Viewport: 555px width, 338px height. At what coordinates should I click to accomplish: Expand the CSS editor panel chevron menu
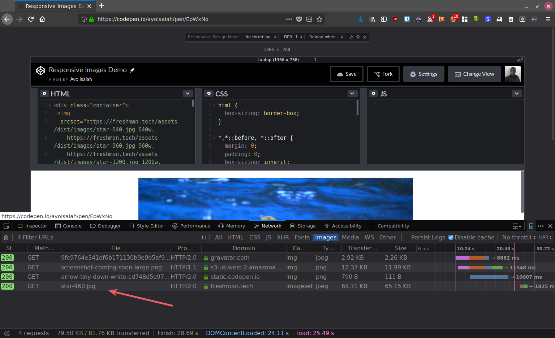click(353, 94)
